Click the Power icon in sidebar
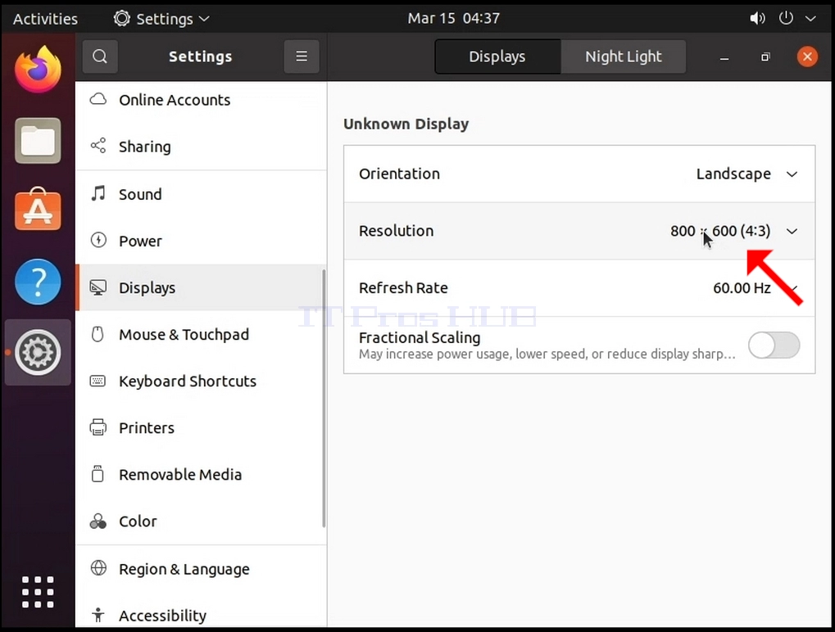 pyautogui.click(x=98, y=240)
